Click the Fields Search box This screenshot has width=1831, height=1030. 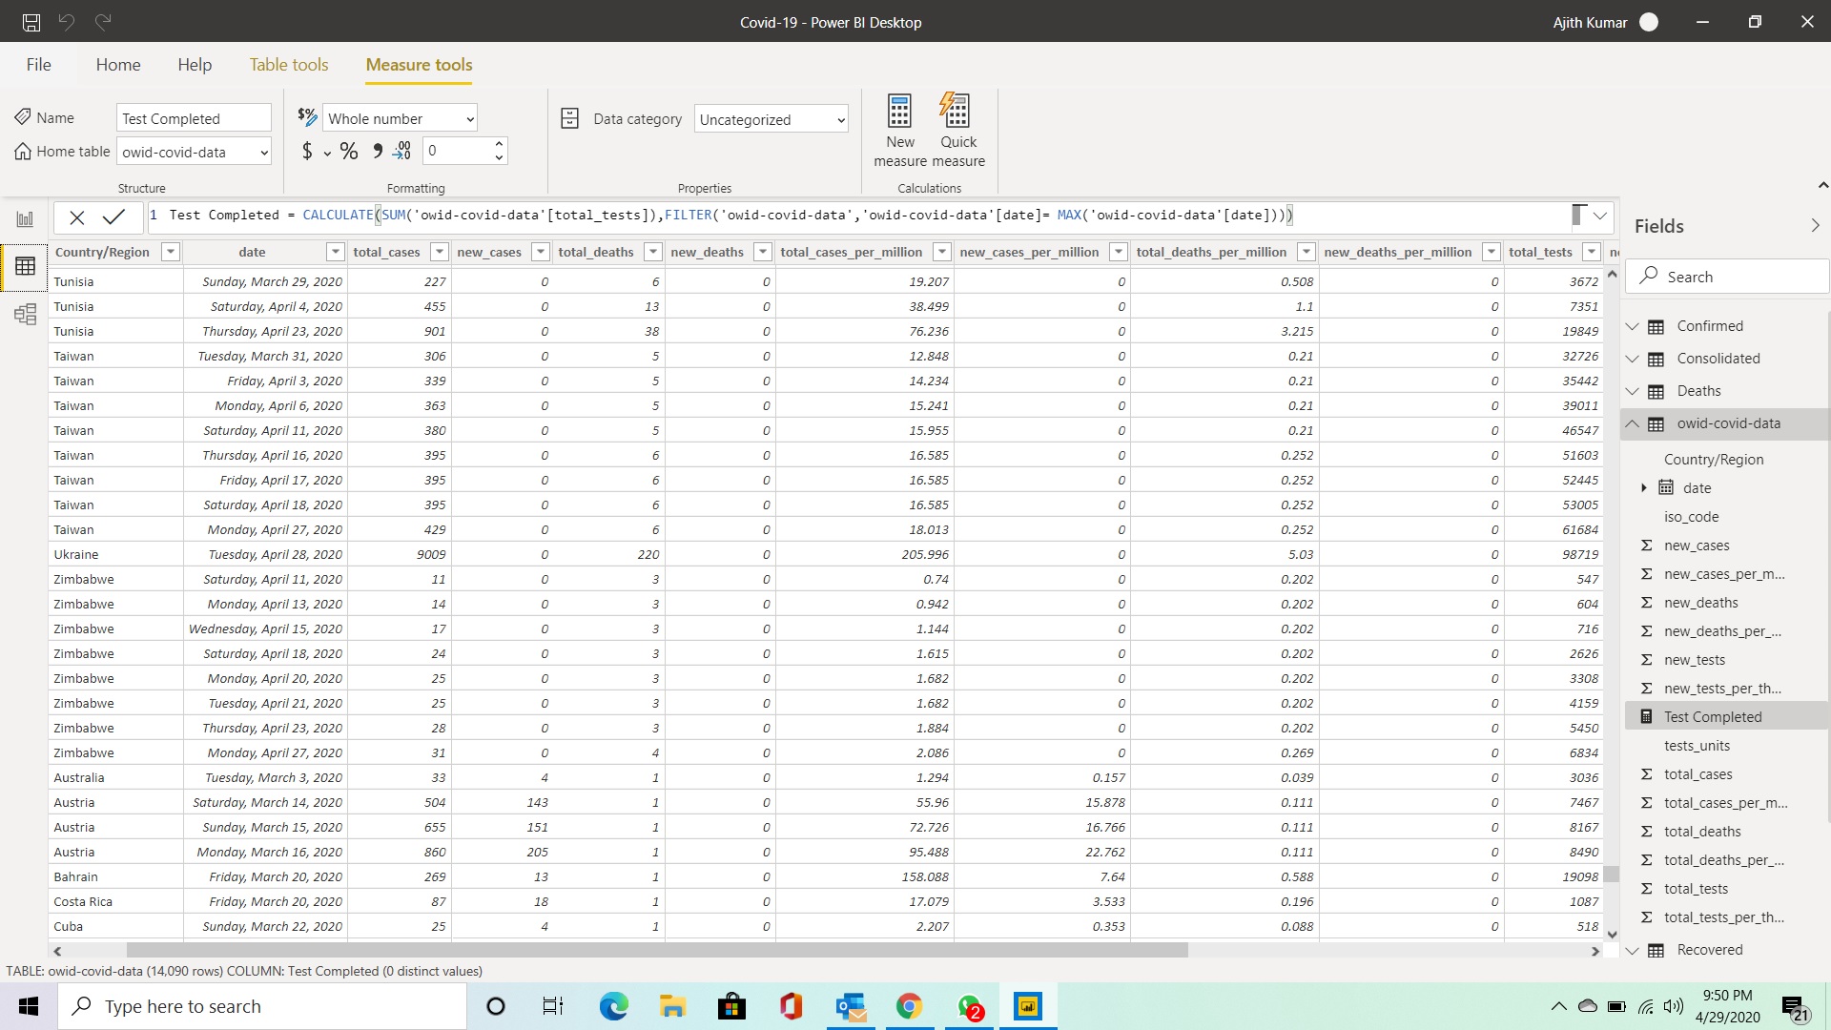tap(1726, 277)
